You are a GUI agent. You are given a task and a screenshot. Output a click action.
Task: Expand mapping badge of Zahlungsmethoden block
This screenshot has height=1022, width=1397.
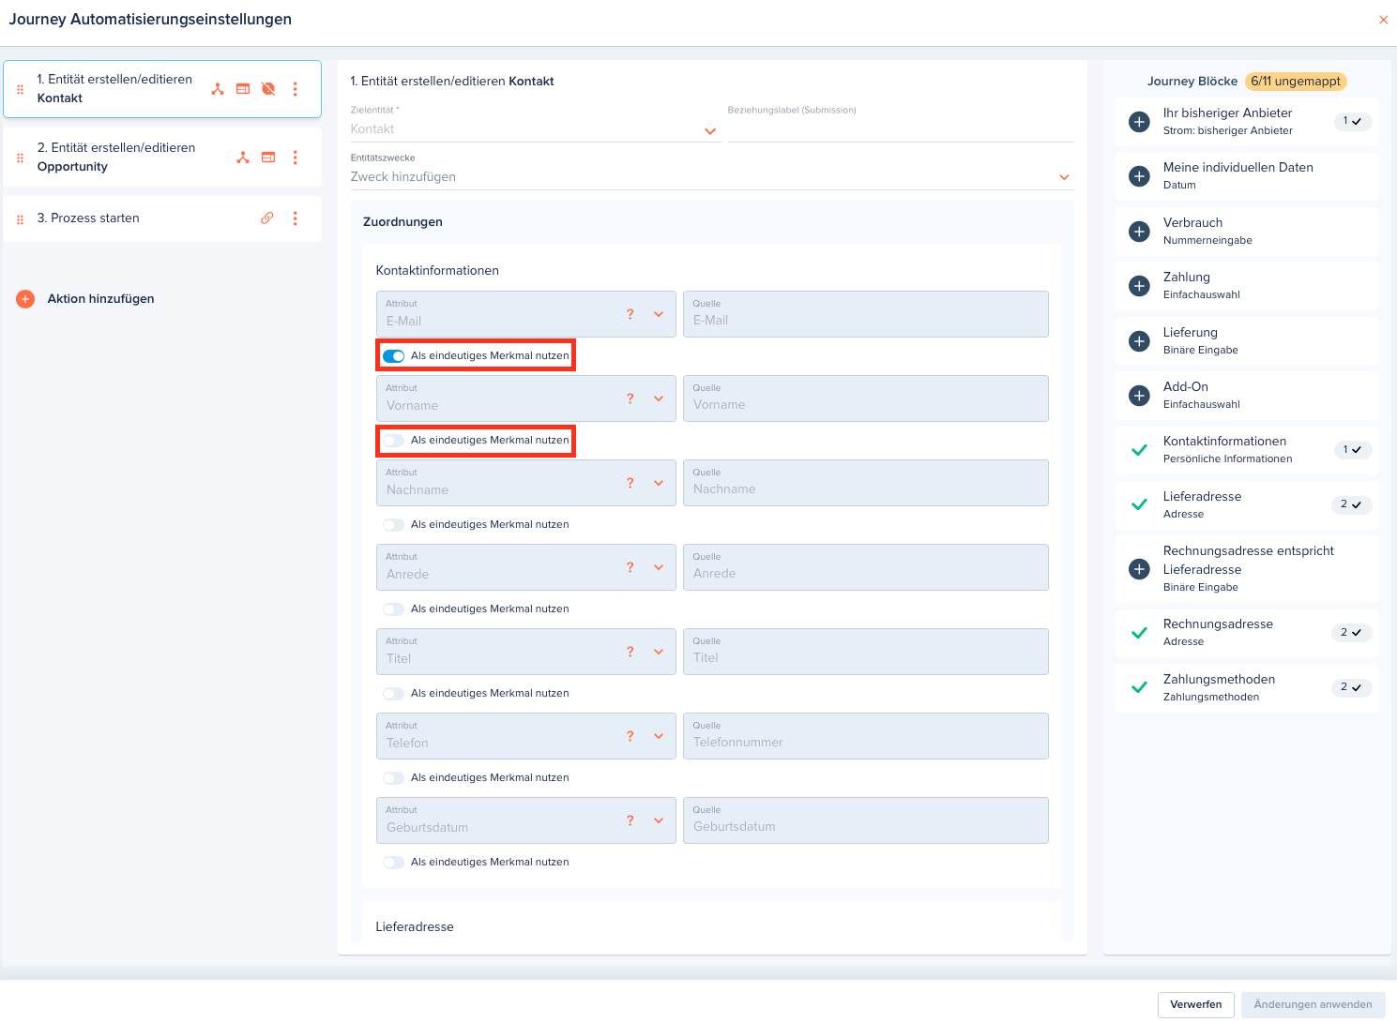click(1352, 687)
